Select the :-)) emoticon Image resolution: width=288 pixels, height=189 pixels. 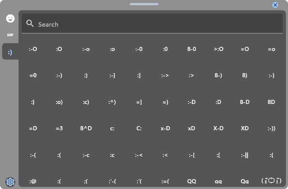pos(271,128)
